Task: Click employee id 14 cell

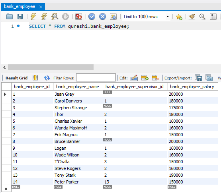Action: 32,182
